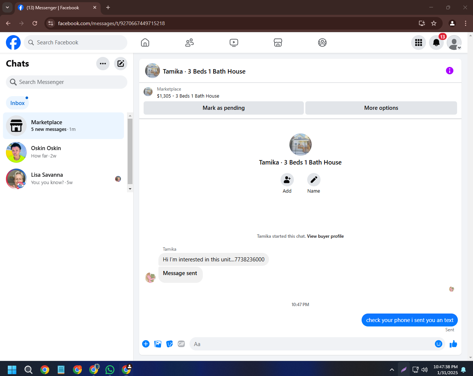Open site information icon in address bar
Screen dimensions: 473x376
pyautogui.click(x=51, y=23)
